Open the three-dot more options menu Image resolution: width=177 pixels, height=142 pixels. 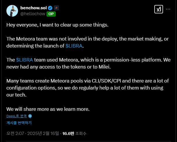click(x=168, y=9)
